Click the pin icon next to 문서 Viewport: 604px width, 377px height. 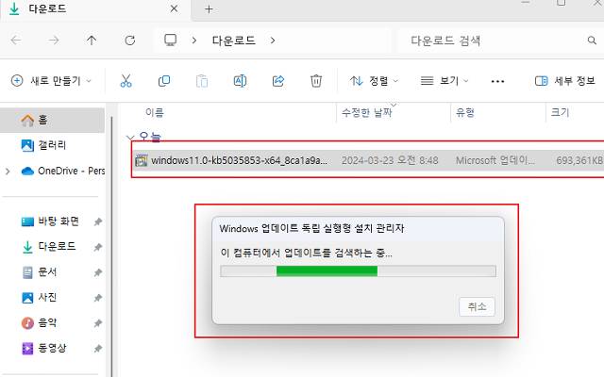coord(98,272)
